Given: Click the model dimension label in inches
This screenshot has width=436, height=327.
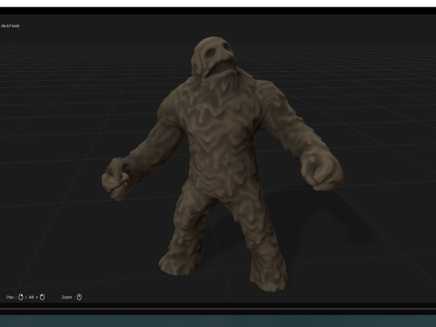Looking at the screenshot, I should (10, 26).
